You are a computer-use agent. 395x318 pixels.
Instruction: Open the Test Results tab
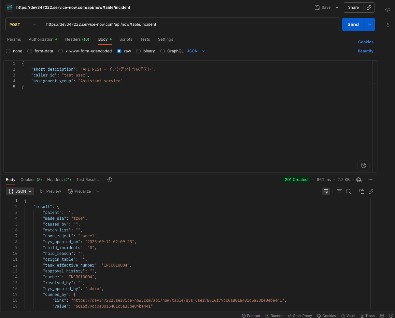(87, 180)
